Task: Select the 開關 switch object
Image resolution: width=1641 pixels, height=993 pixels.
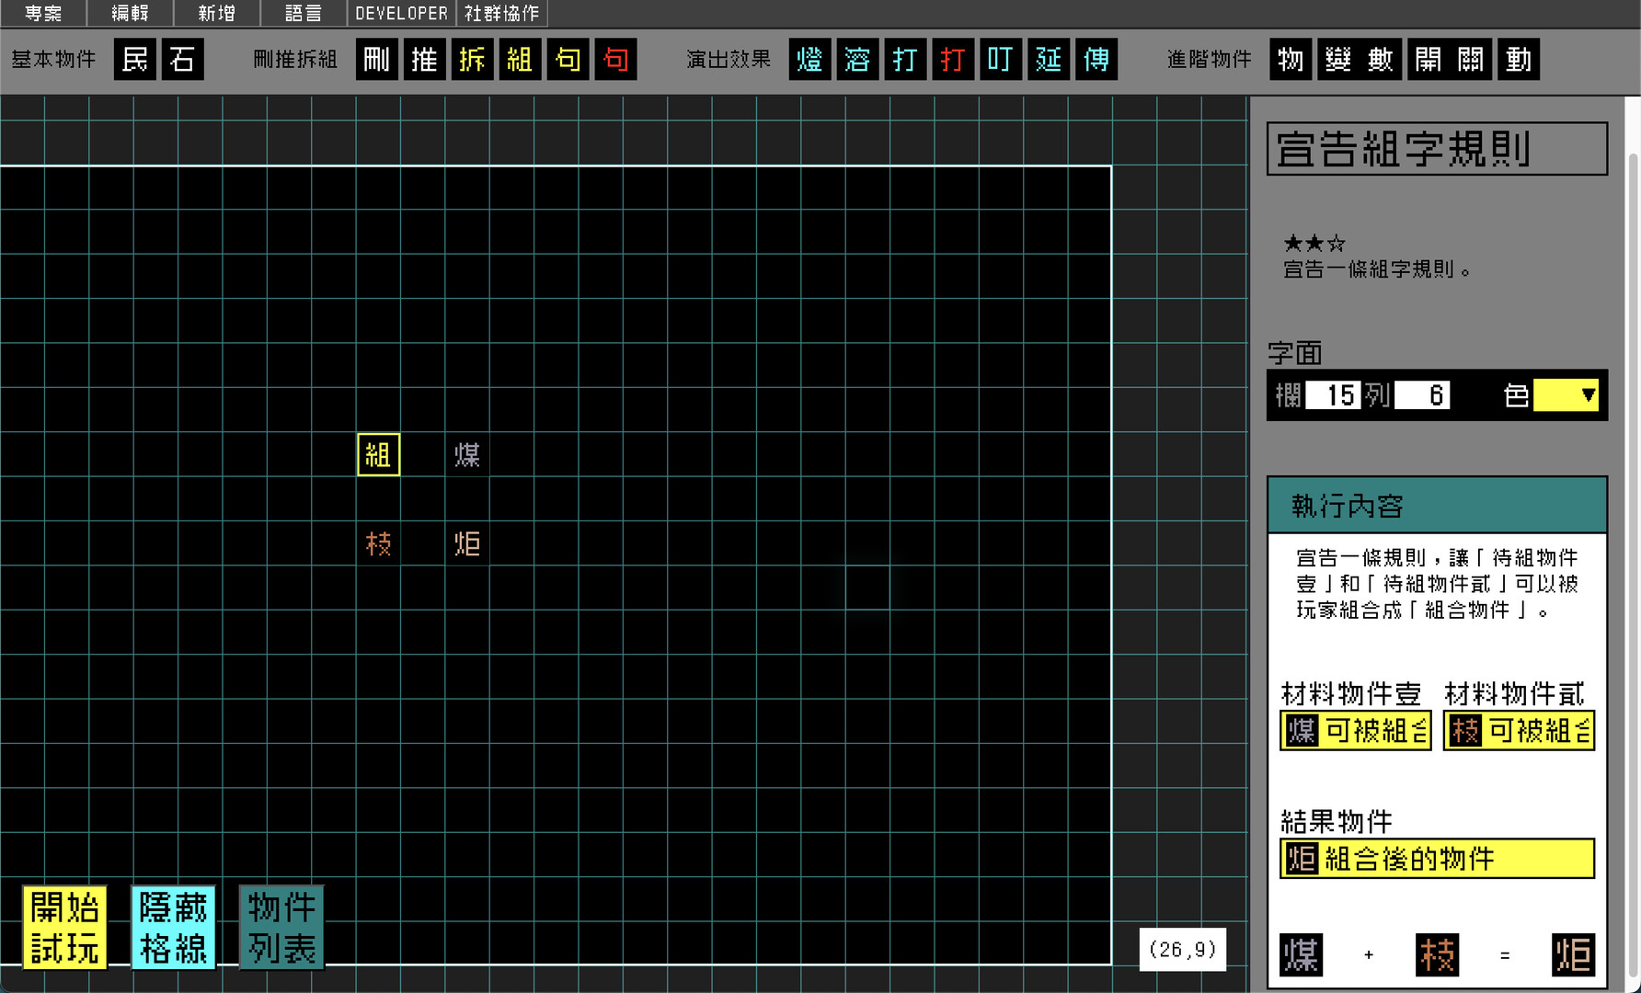Action: 1450,59
